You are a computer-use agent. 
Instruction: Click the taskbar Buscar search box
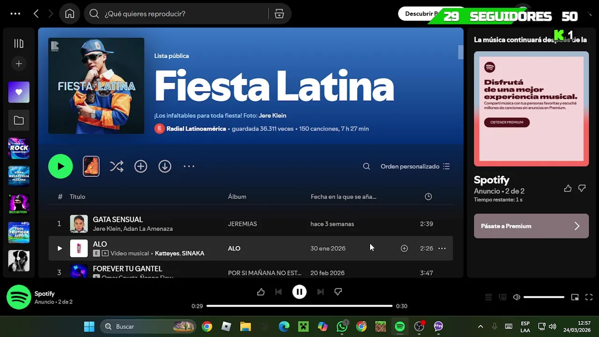pos(149,326)
